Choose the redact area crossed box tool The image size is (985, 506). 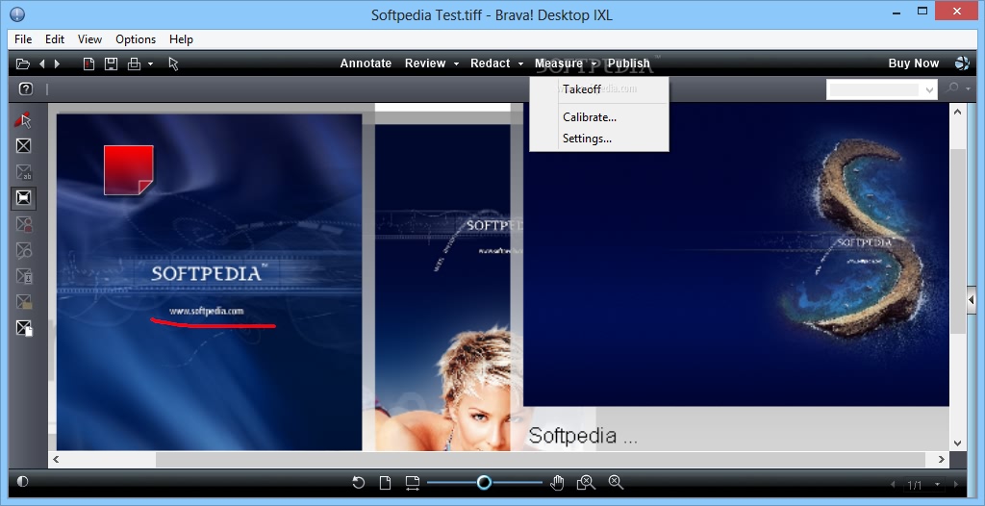click(x=23, y=146)
